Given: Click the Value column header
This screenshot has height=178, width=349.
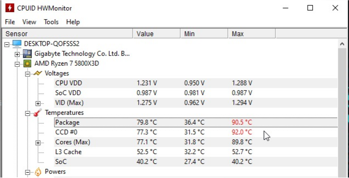Looking at the screenshot, I should 157,34.
